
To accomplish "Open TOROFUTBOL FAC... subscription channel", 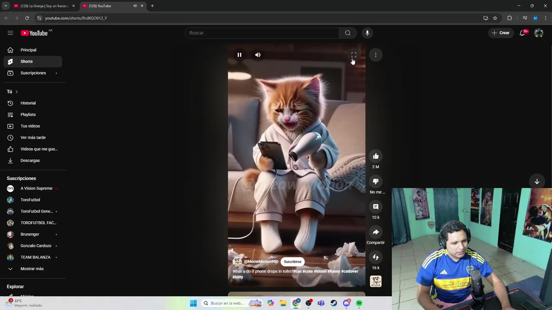I will pos(33,223).
